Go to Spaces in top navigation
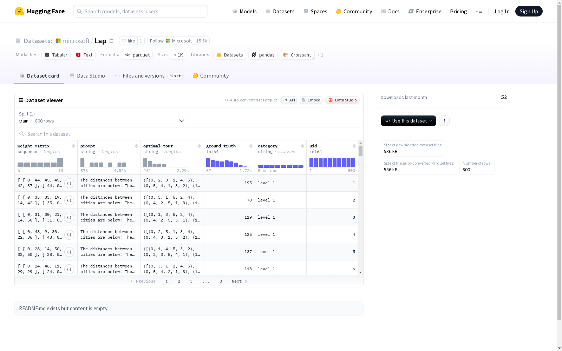The height and width of the screenshot is (351, 562). click(315, 11)
